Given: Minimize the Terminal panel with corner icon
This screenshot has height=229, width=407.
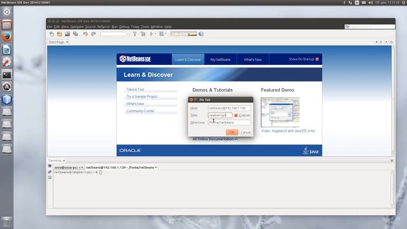Looking at the screenshot, I should [392, 161].
